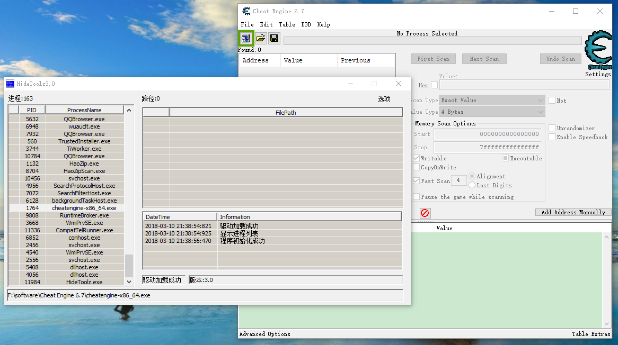The width and height of the screenshot is (618, 345).
Task: Click the scan Value input field
Action: 524,85
